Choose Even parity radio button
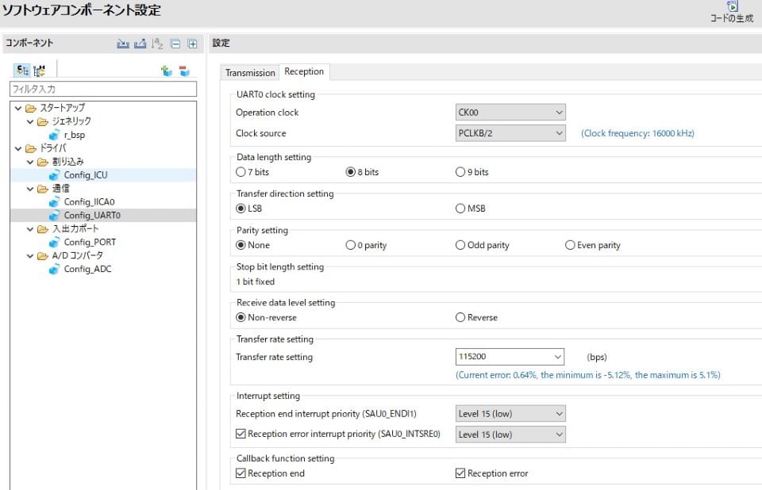This screenshot has height=490, width=762. [570, 245]
